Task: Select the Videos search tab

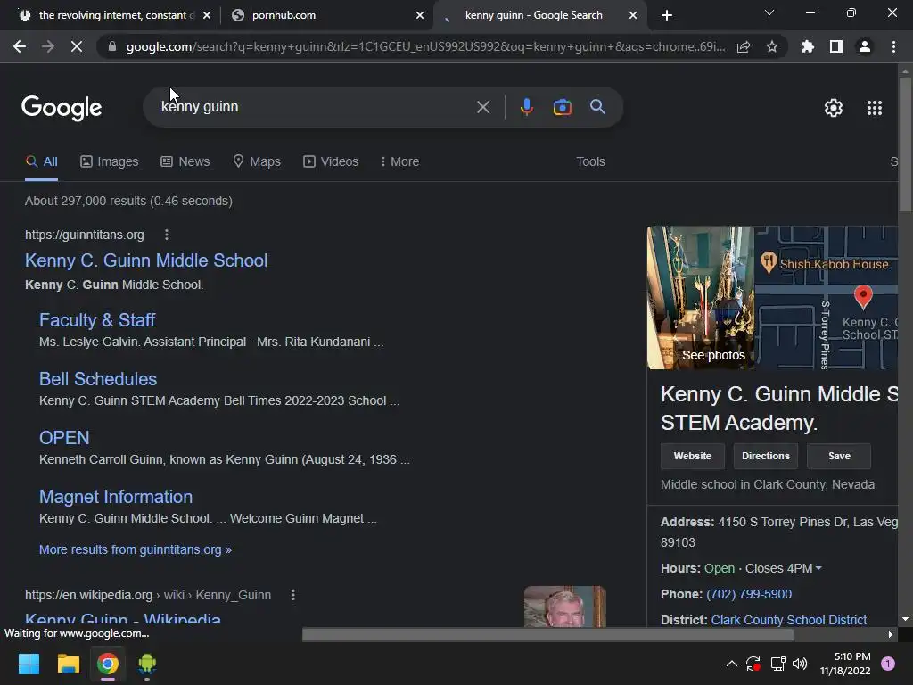Action: coord(331,161)
